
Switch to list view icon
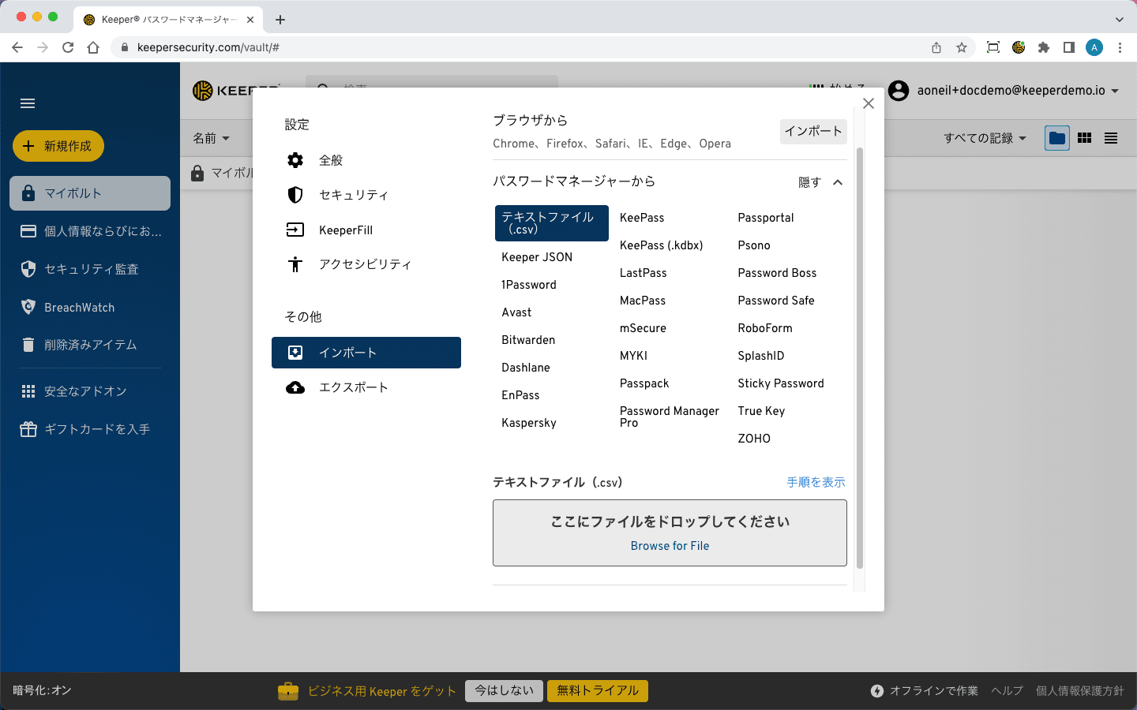point(1111,138)
